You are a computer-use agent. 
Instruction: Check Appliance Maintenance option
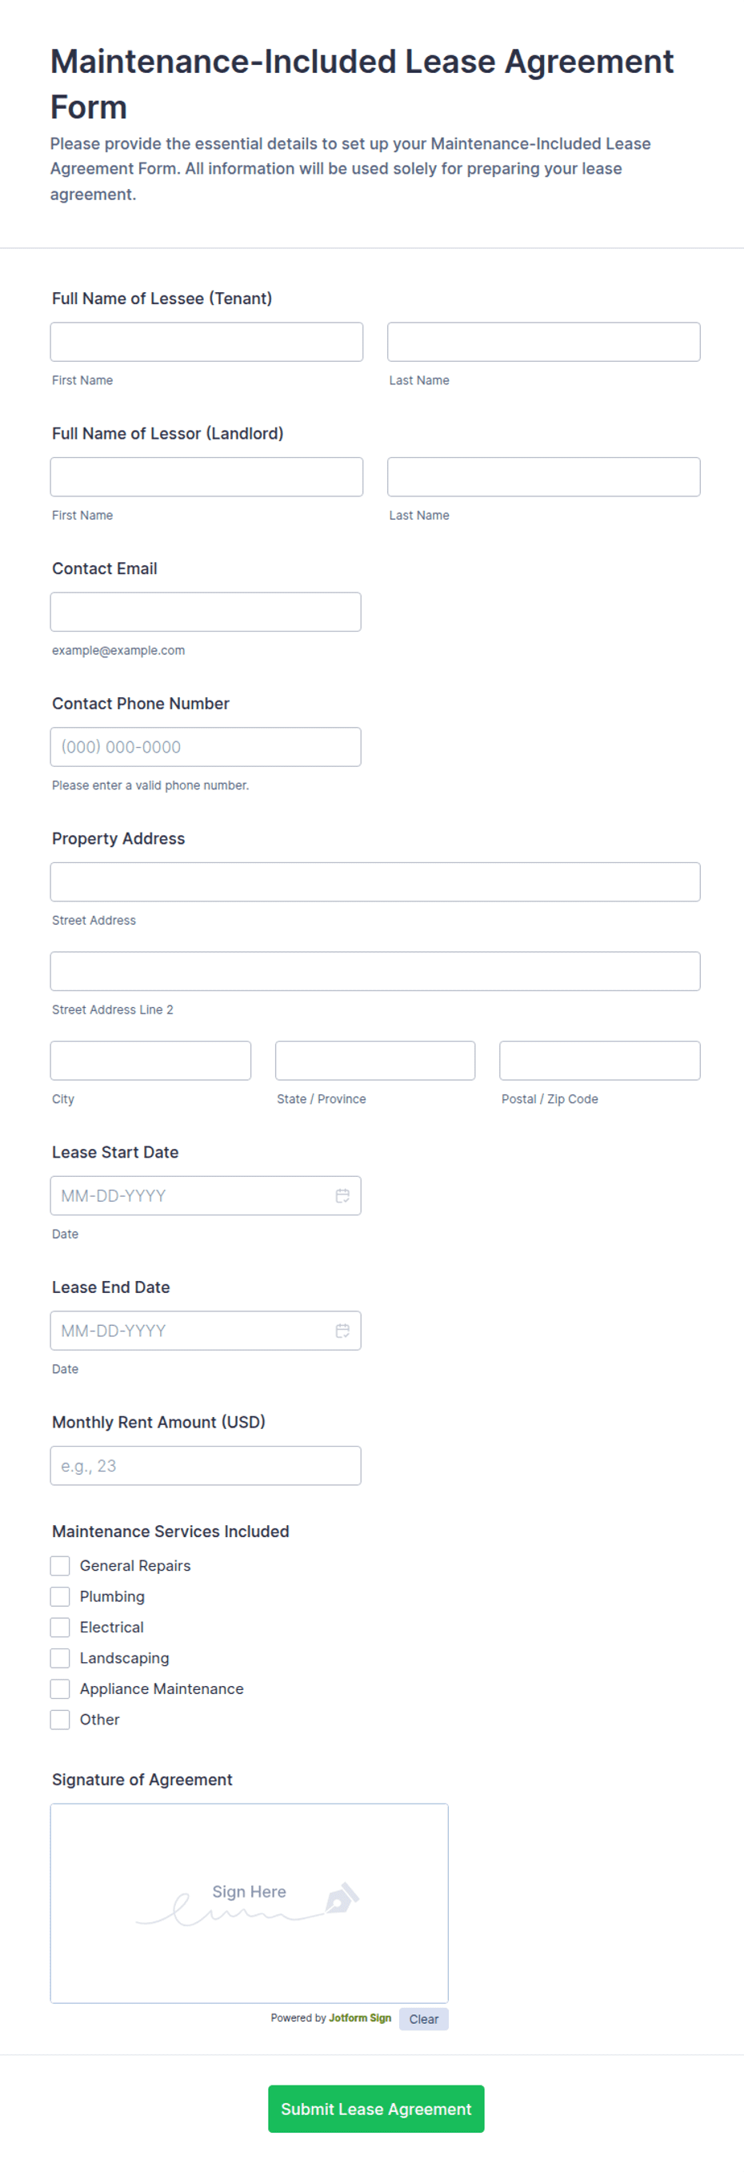[x=60, y=1688]
